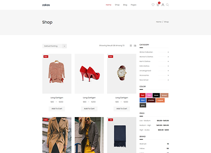This screenshot has width=211, height=153.
Task: Choose the copper color swatch
Action: pyautogui.click(x=160, y=100)
